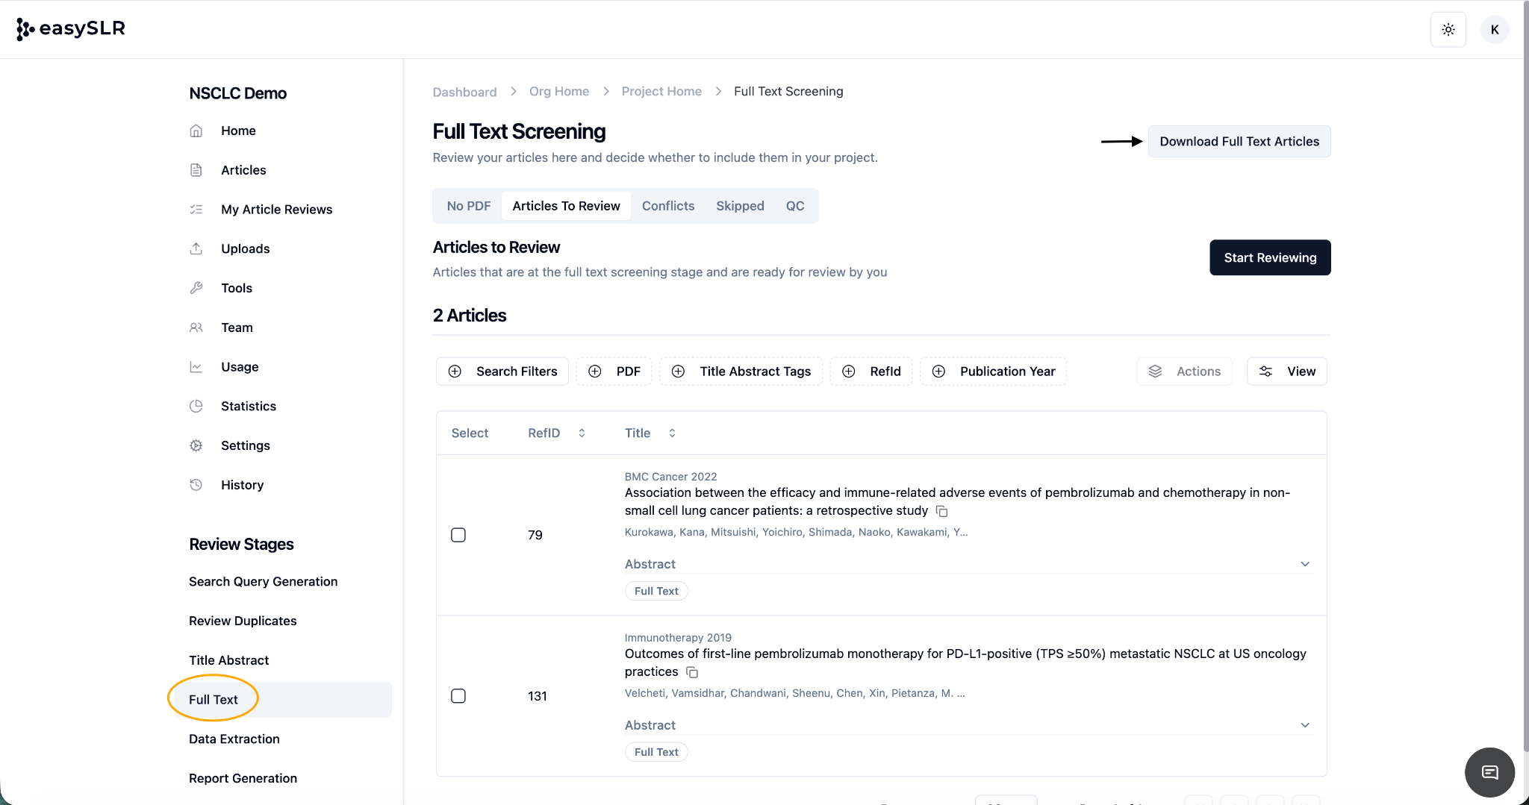Expand the Abstract of article 131
Viewport: 1529px width, 805px height.
[1304, 725]
